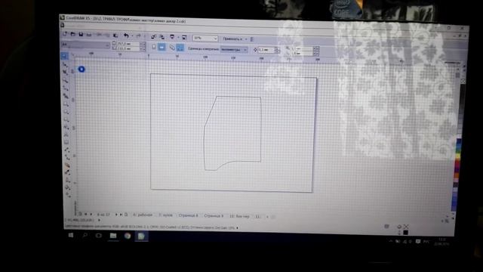Open Chrome from the taskbar
The image size is (483, 272).
[x=128, y=236]
